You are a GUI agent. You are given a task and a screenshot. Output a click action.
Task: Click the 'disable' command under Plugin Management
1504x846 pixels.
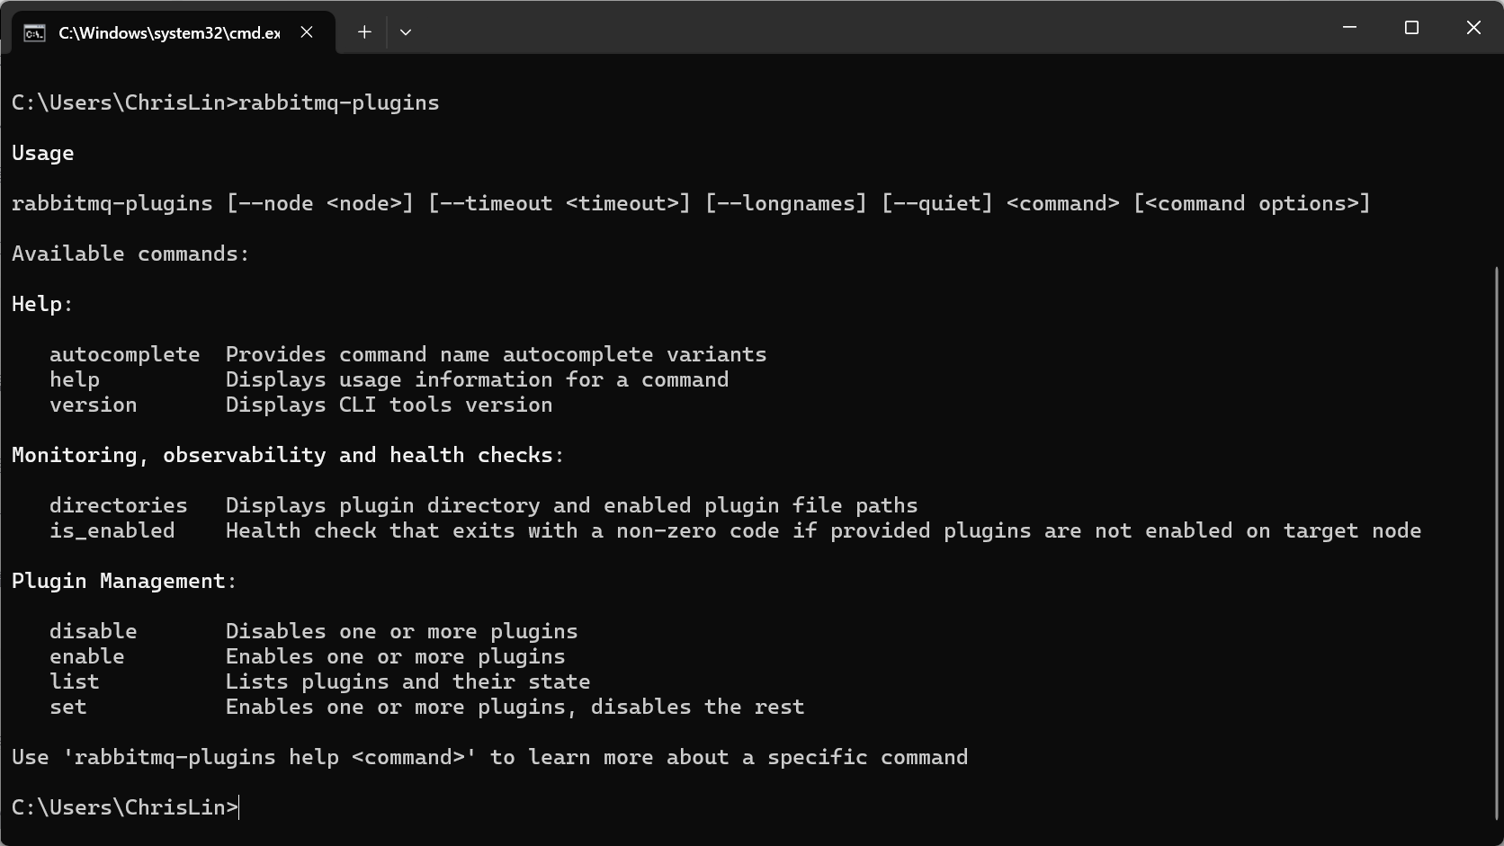tap(93, 631)
